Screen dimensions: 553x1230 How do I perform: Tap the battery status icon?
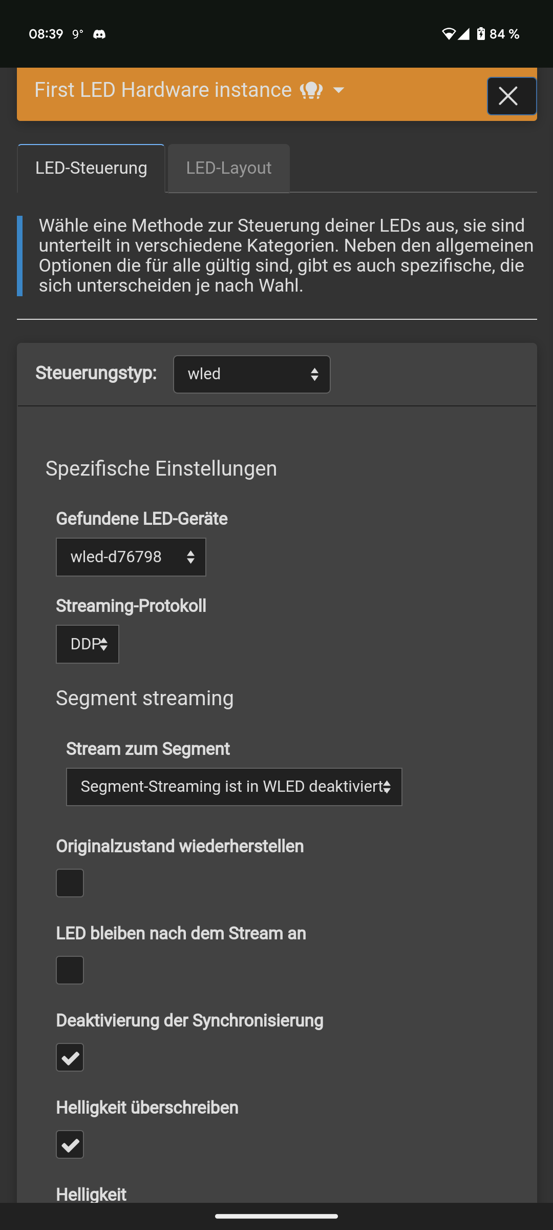coord(481,34)
